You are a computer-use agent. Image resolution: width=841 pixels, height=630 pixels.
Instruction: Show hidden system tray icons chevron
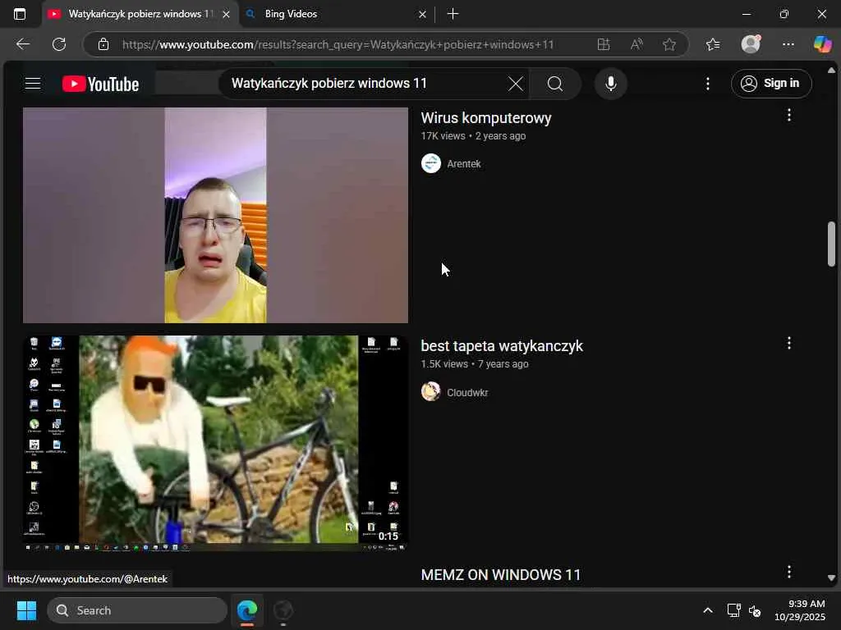(x=708, y=610)
